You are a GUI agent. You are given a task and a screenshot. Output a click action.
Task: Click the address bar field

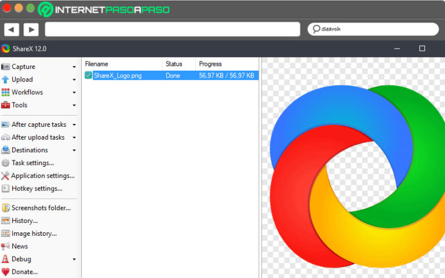pos(173,29)
